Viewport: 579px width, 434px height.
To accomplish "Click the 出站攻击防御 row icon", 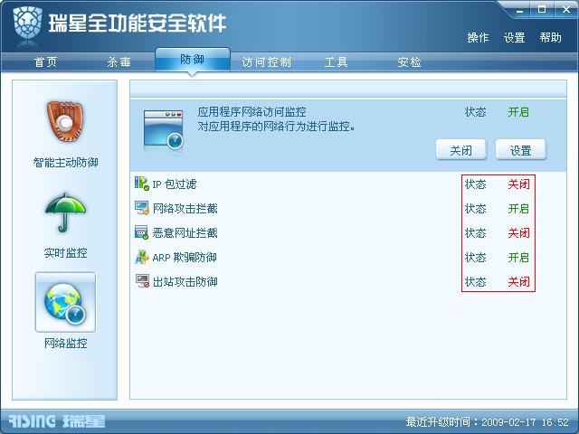I will point(141,281).
